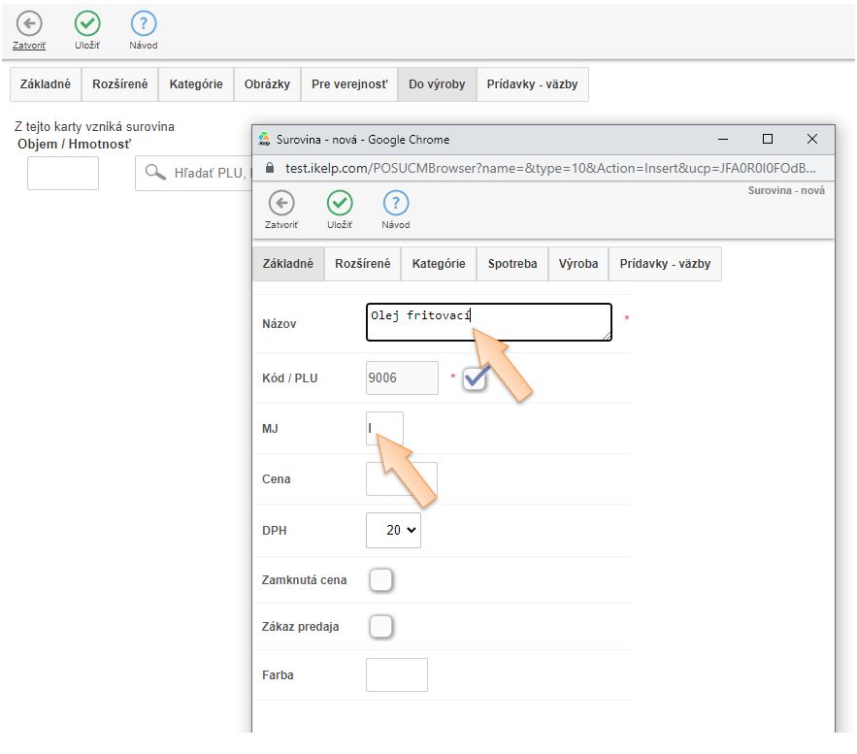Open the DPH dropdown showing 20
Screen dimensions: 857x754
(393, 530)
